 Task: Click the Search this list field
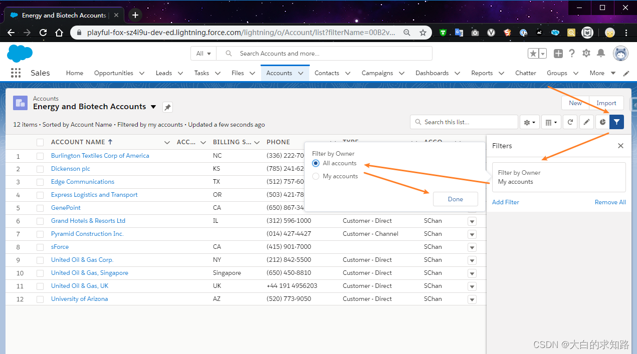click(x=464, y=122)
